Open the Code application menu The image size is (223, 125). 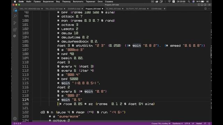click(21, 1)
